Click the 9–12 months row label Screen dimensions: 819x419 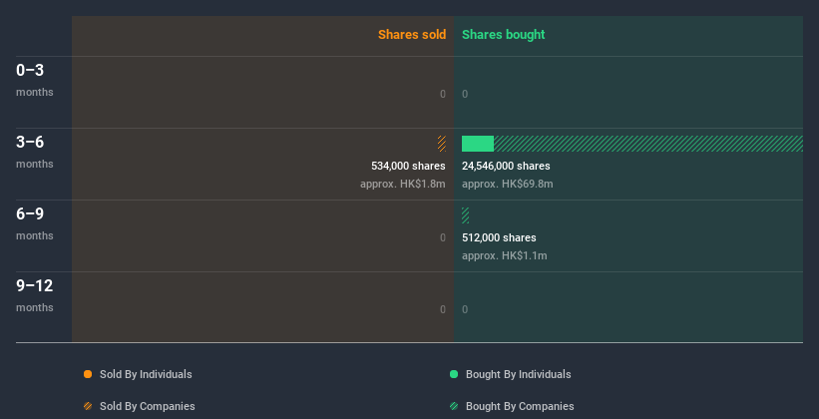point(35,295)
